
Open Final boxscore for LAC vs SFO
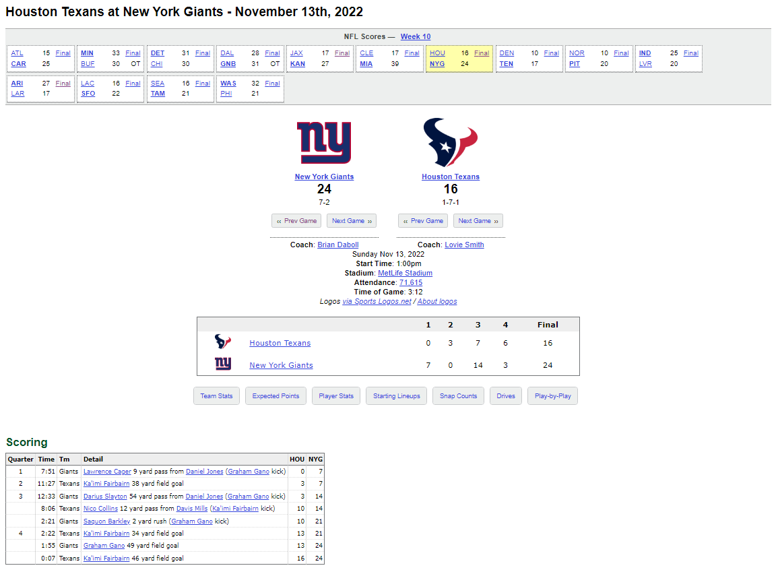click(x=133, y=84)
